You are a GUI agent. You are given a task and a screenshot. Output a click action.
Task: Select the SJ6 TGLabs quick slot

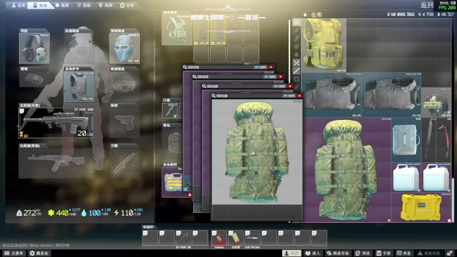(x=252, y=238)
